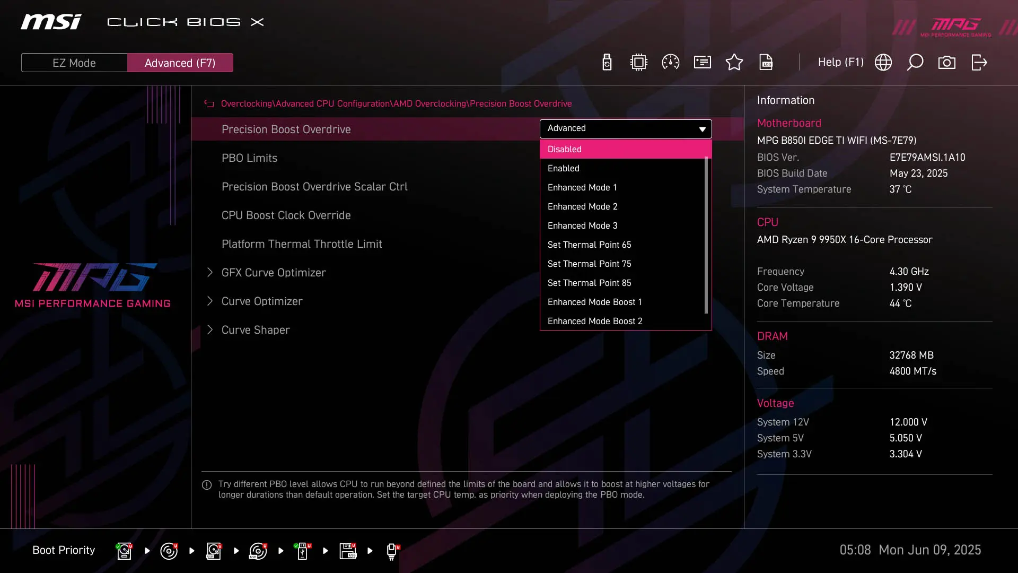This screenshot has height=573, width=1018.
Task: Open the M-Flash USB BIOS update icon
Action: click(607, 62)
